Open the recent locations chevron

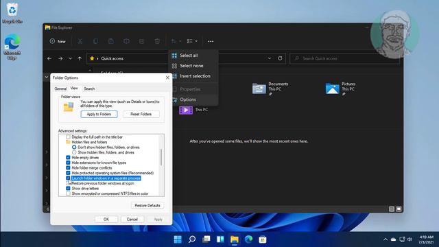pos(70,58)
